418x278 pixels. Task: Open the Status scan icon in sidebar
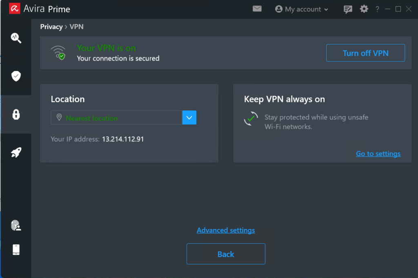(x=16, y=38)
